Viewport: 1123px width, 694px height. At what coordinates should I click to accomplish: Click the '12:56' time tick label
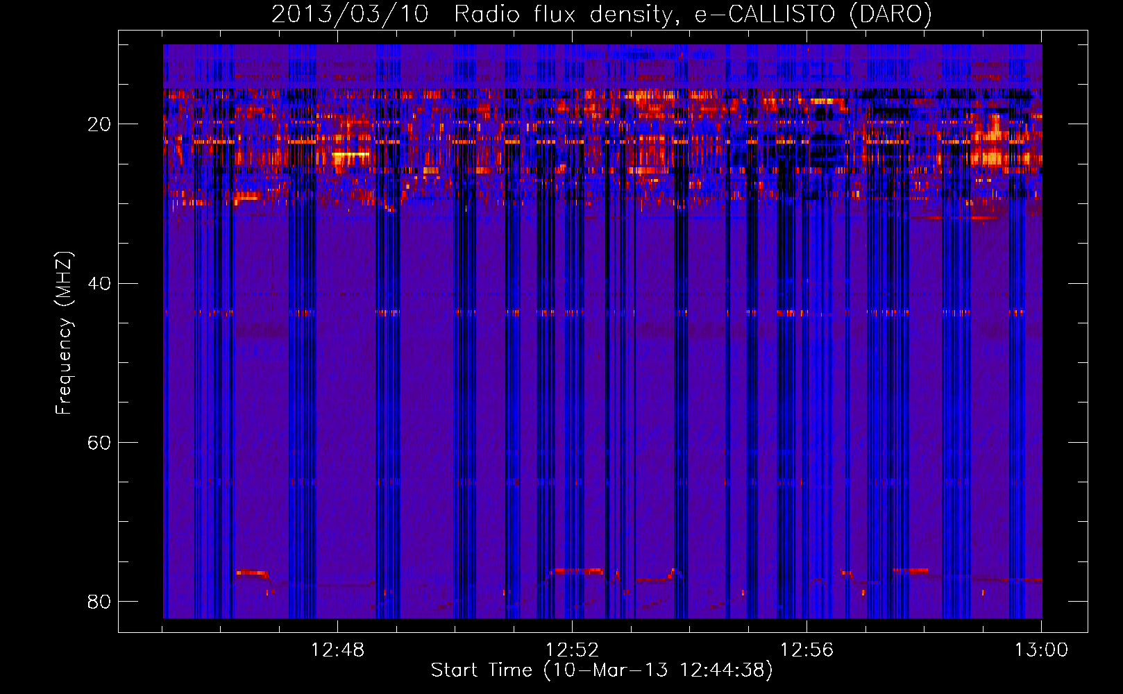(x=807, y=650)
